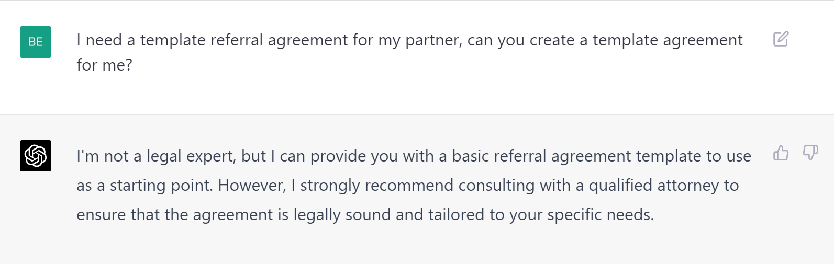Click the text "for me?" in the prompt
This screenshot has width=834, height=264.
(x=104, y=65)
